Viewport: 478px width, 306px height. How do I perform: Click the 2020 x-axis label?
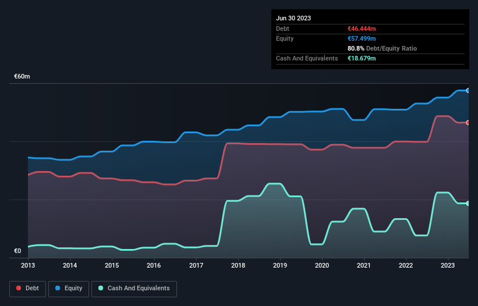coord(322,265)
